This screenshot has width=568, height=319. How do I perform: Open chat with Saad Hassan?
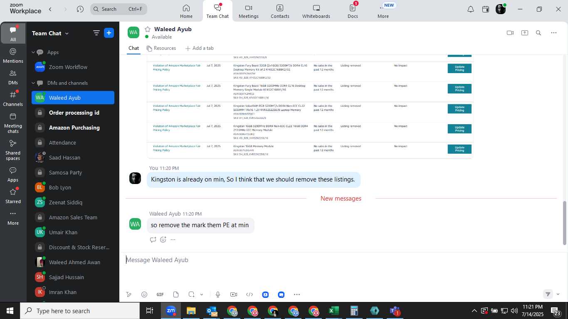73,157
